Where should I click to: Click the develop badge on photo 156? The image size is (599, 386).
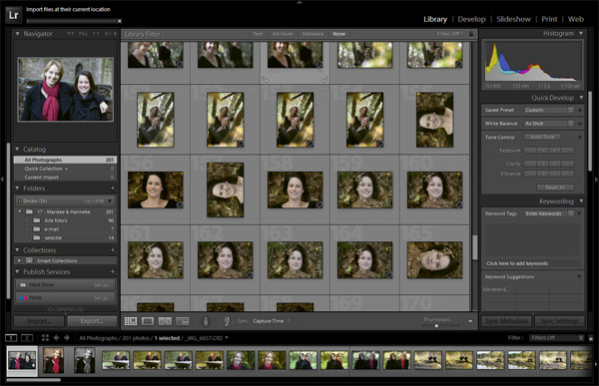click(x=179, y=205)
